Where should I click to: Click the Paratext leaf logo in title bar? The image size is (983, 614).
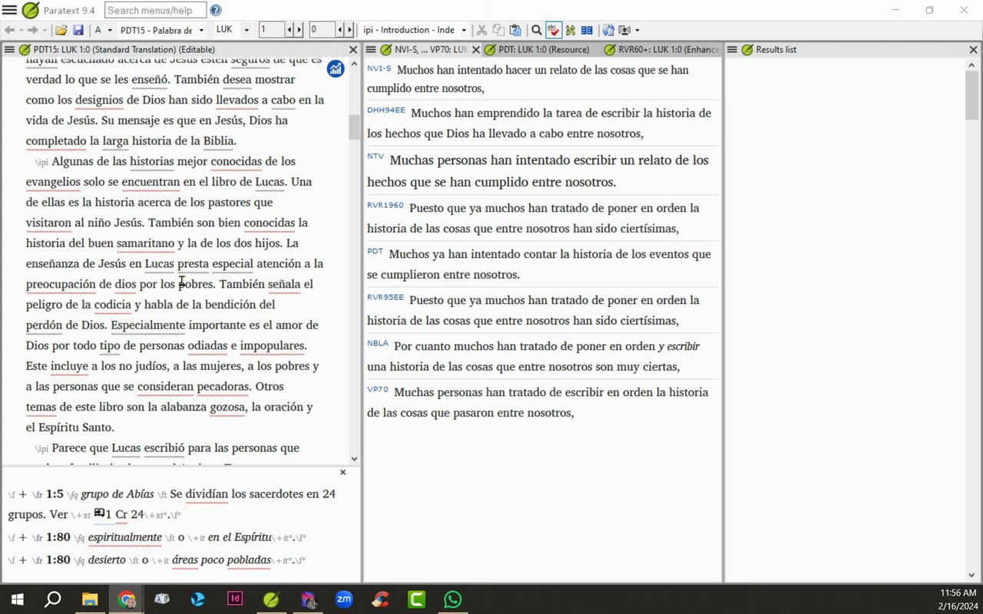point(31,10)
